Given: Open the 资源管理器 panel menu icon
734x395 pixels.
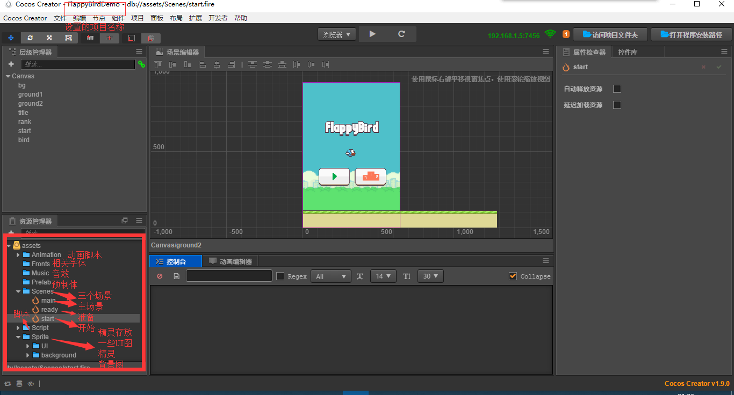Looking at the screenshot, I should point(139,220).
